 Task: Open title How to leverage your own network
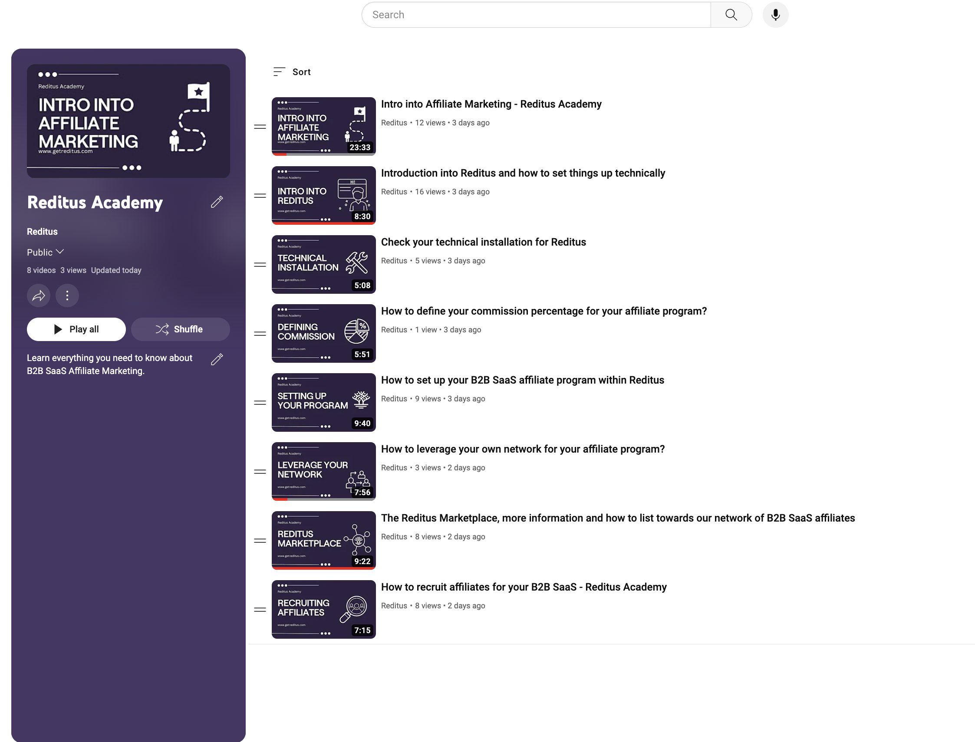click(x=523, y=449)
